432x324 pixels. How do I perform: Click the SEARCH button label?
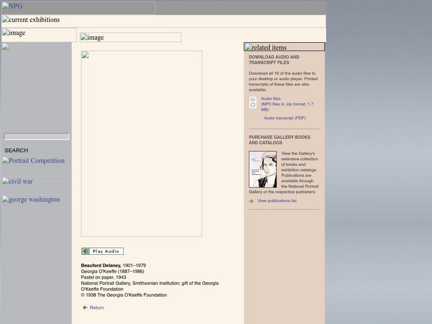16,151
